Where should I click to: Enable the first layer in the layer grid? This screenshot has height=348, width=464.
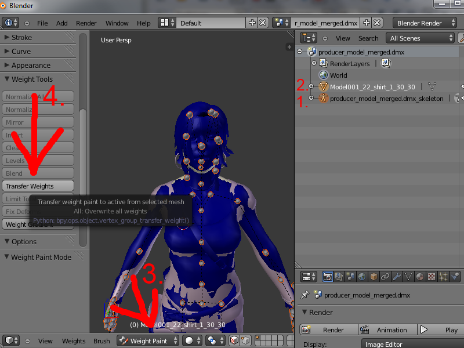click(x=258, y=338)
